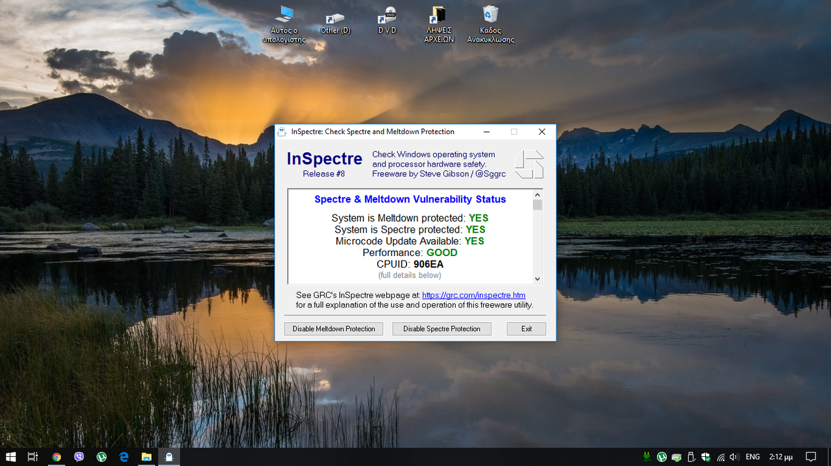Click the "System is Meltdown protected: YES" line

(410, 218)
